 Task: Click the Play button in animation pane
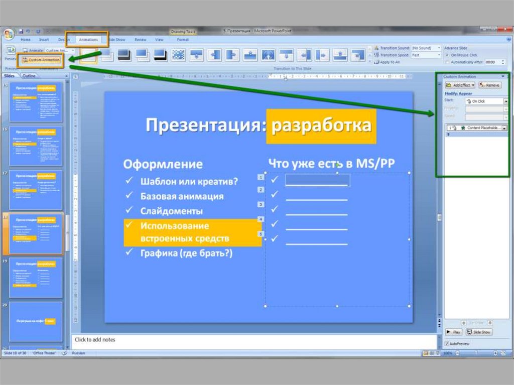454,332
